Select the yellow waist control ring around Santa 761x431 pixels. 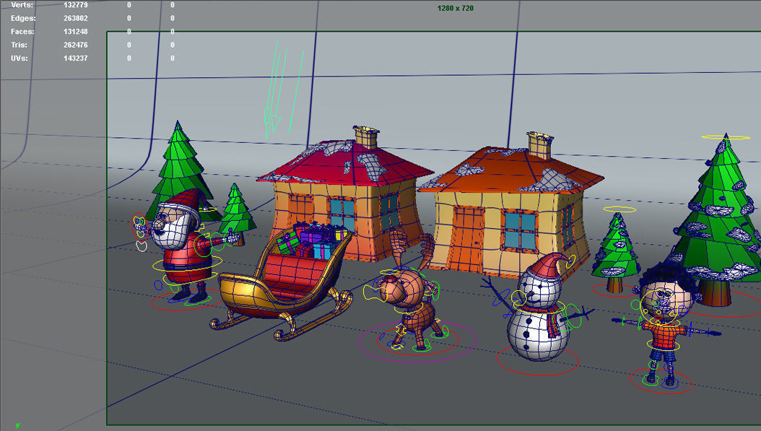tap(187, 264)
